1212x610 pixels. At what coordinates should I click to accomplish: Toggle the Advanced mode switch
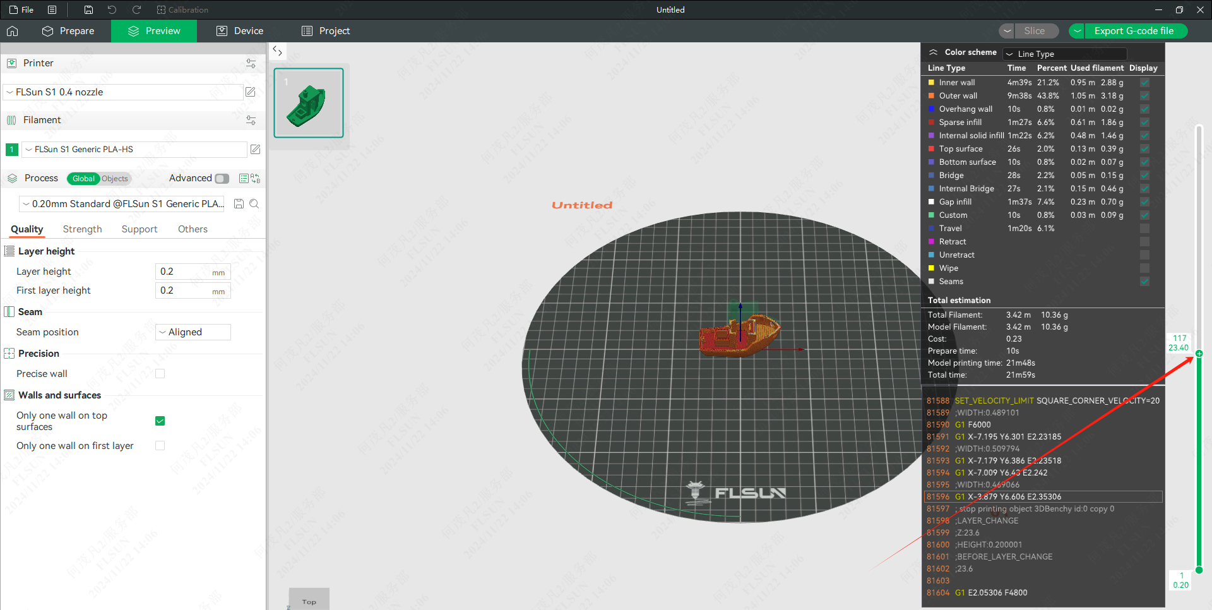[222, 179]
